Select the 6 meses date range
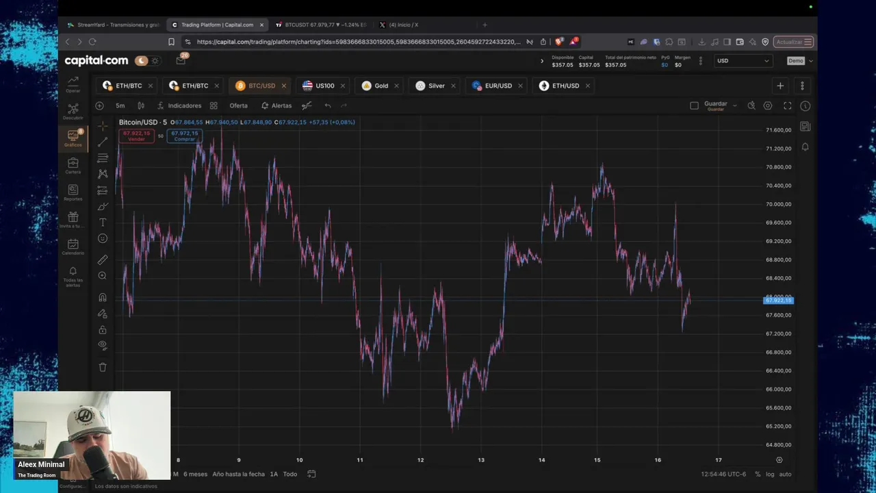This screenshot has height=493, width=876. point(194,474)
